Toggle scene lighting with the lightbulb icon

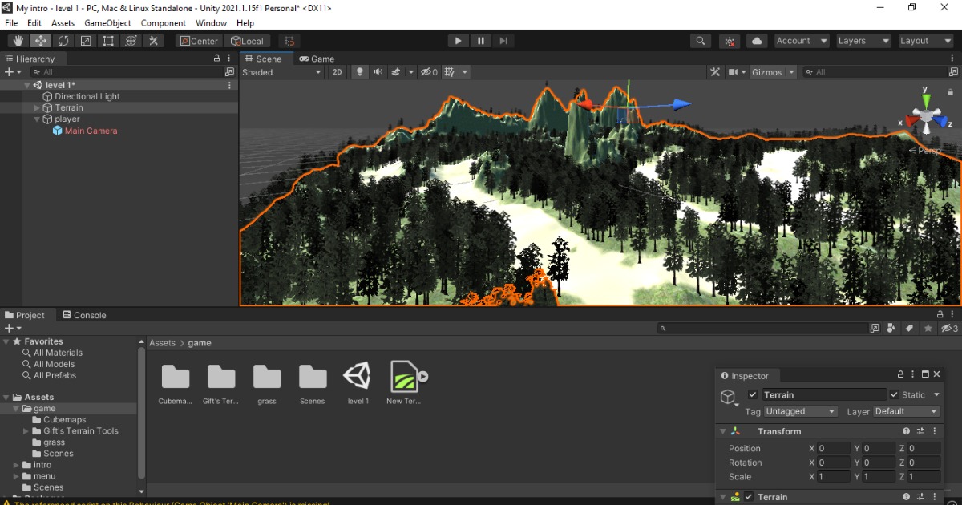(x=360, y=72)
